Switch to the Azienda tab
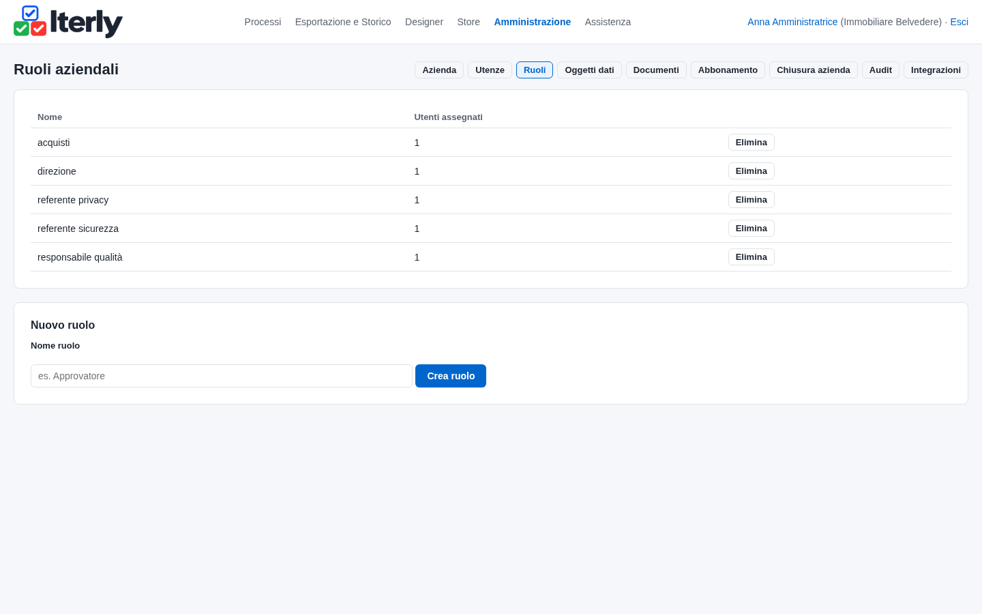The height and width of the screenshot is (614, 982). tap(439, 70)
